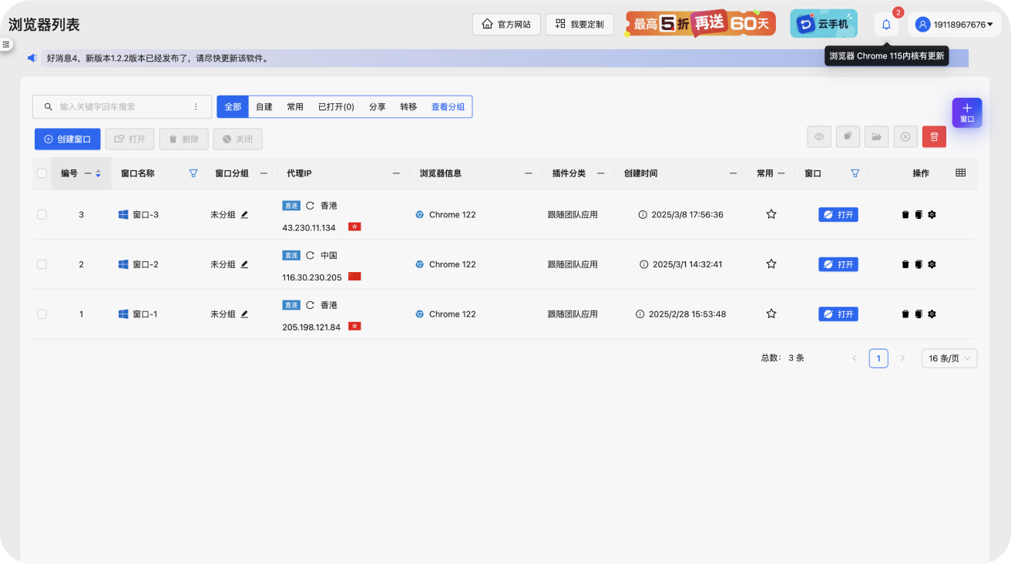Click the duplicate icon for 窗口-2 row

(x=919, y=264)
